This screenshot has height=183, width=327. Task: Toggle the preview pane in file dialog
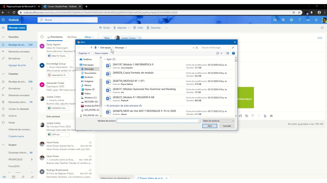click(227, 53)
